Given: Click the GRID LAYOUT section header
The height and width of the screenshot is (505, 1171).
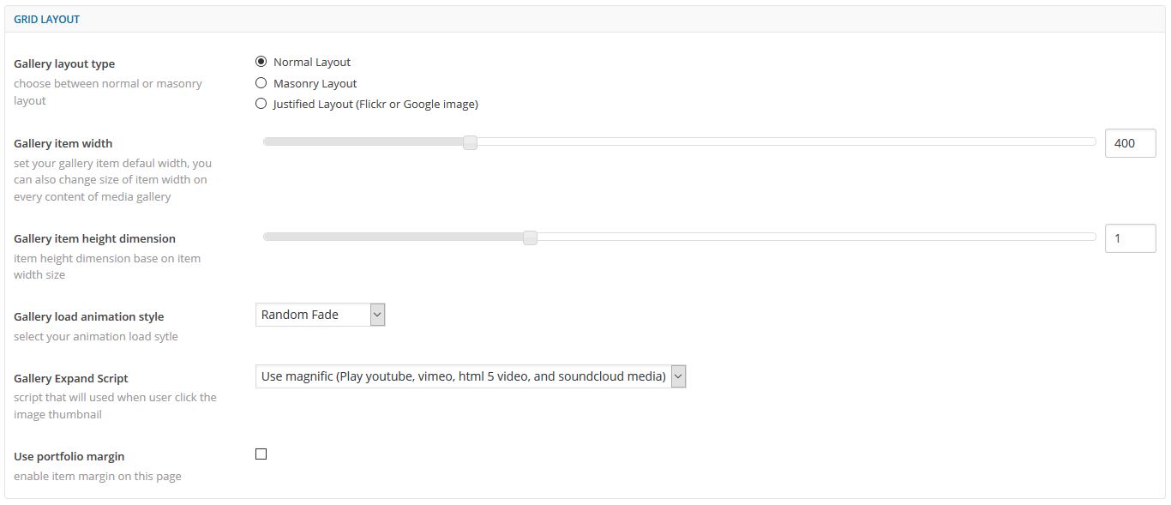Looking at the screenshot, I should pos(47,19).
